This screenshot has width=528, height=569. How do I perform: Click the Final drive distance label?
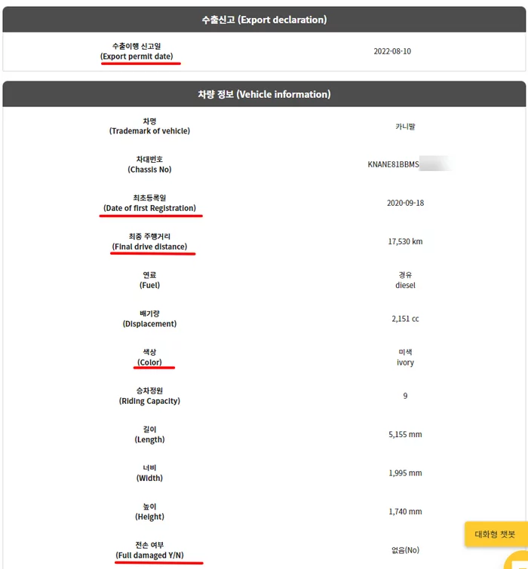pos(149,246)
